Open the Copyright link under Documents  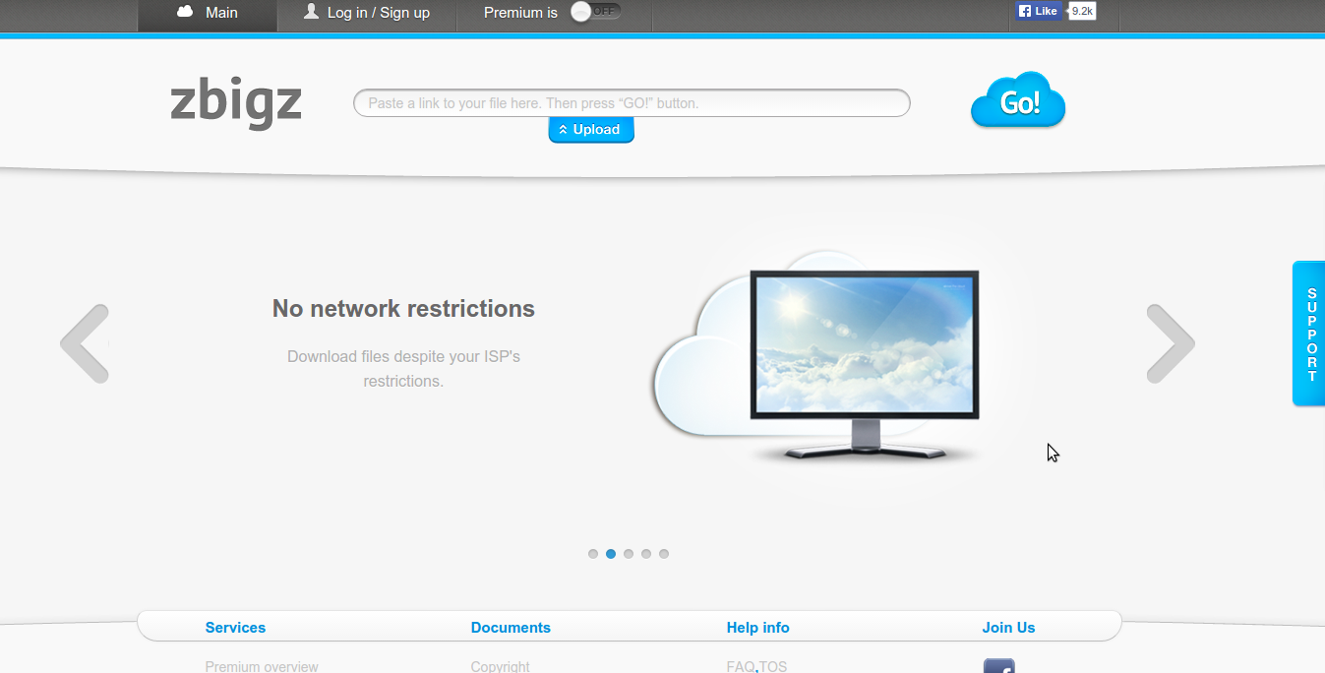(500, 666)
